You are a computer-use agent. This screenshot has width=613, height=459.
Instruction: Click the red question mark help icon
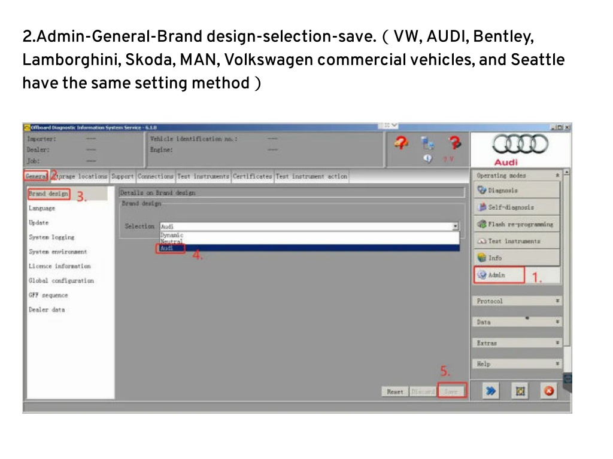pos(401,142)
